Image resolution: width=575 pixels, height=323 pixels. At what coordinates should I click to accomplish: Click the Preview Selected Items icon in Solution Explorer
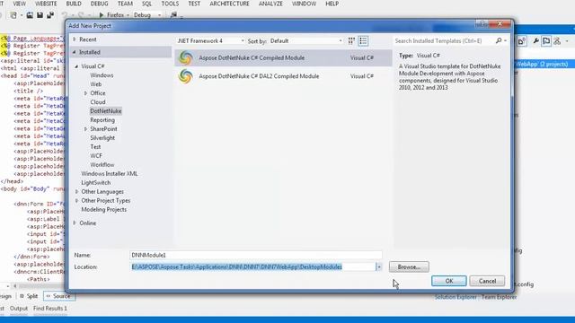pyautogui.click(x=546, y=41)
